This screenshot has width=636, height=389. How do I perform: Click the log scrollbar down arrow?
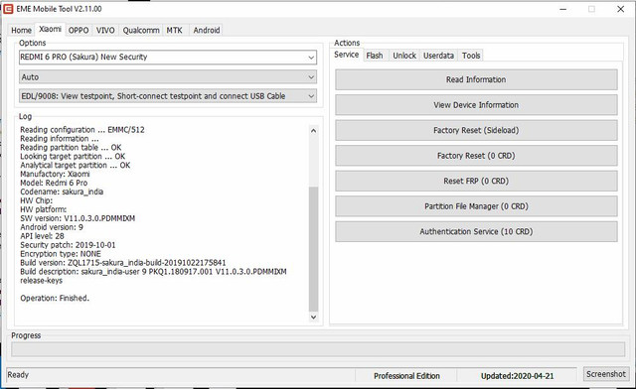[x=313, y=317]
